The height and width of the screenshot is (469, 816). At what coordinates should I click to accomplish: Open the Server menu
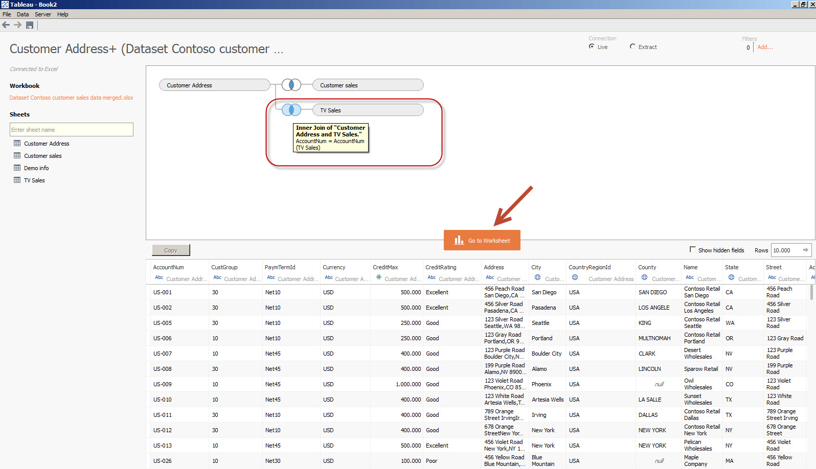pyautogui.click(x=43, y=14)
